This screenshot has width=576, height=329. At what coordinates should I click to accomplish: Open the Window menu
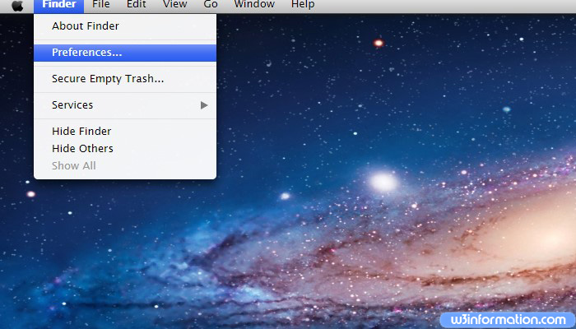coord(254,5)
